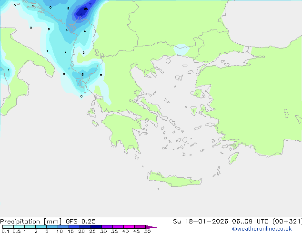This screenshot has height=233, width=302.
Task: Click the 'GFS 0.25' model label
Action: coord(81,222)
